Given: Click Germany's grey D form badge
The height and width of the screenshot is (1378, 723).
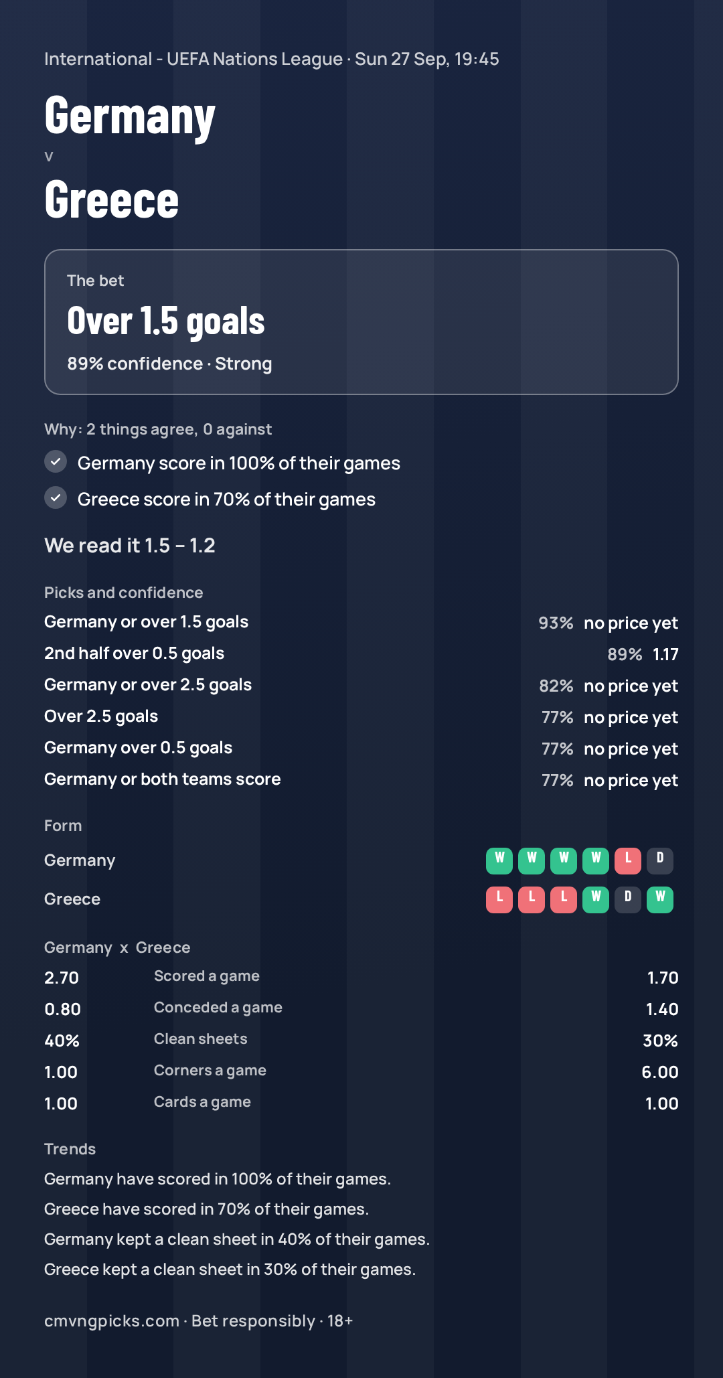Looking at the screenshot, I should (x=660, y=860).
